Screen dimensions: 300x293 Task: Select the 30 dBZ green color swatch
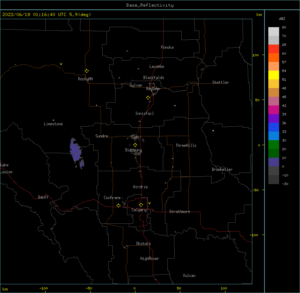274,145
